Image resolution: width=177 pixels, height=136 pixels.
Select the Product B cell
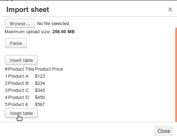(x=18, y=83)
